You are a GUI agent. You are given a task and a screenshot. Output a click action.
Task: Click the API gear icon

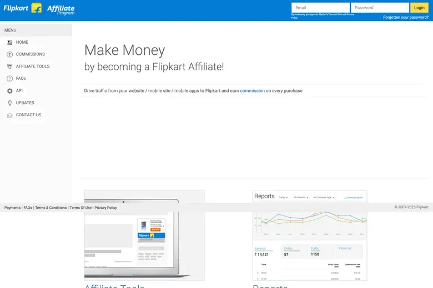[x=9, y=91]
